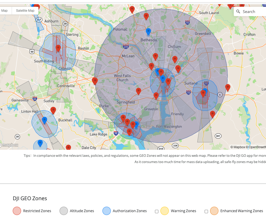Enable the Enhanced Warning Zones checkbox

coord(206,211)
